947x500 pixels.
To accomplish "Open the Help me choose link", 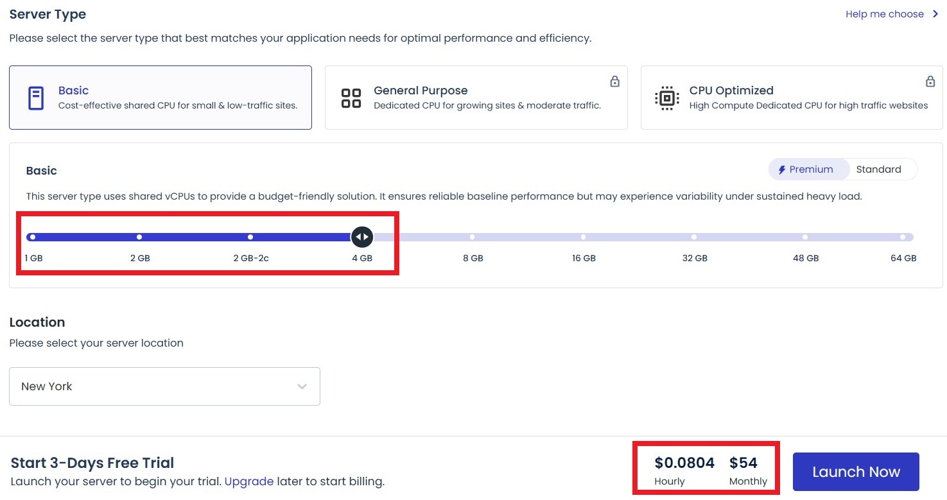I will coord(886,13).
